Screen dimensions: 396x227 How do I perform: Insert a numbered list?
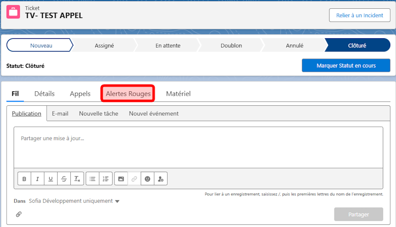point(106,179)
